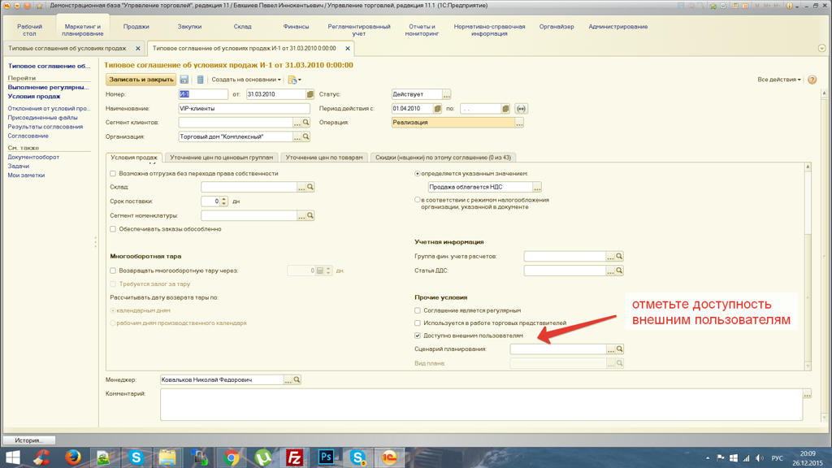The width and height of the screenshot is (832, 468).
Task: Check Обеспечивать заказы обособленно
Action: [113, 229]
